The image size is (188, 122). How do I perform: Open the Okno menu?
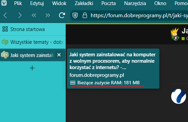[x=160, y=3]
